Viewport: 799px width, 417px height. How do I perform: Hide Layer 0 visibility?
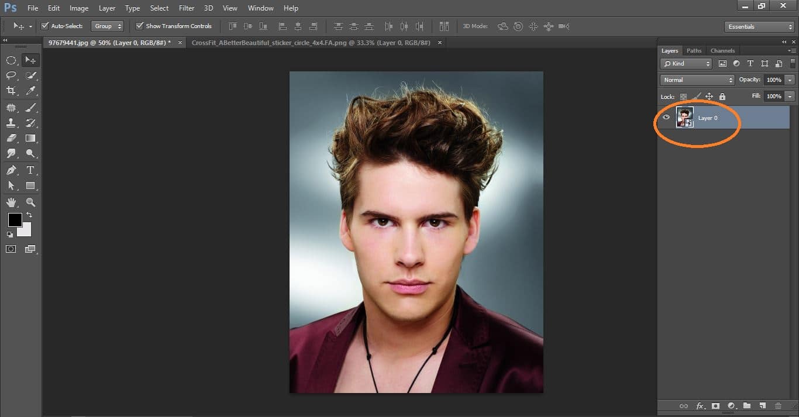pos(666,117)
